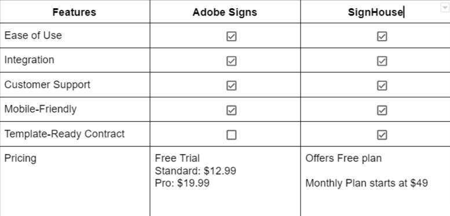
Task: Click the Standard: $12.99 text line
Action: pyautogui.click(x=195, y=171)
